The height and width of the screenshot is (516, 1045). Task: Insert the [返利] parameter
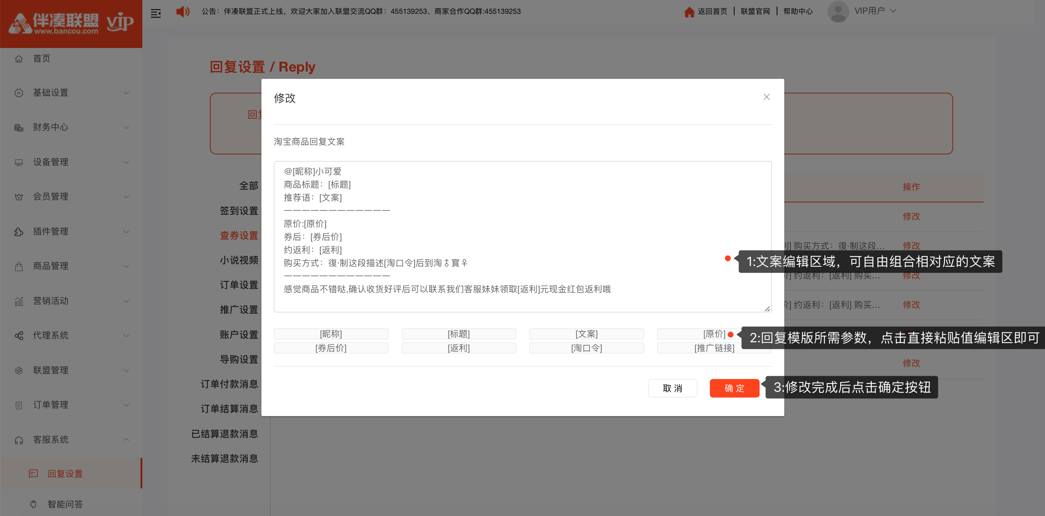click(x=459, y=348)
